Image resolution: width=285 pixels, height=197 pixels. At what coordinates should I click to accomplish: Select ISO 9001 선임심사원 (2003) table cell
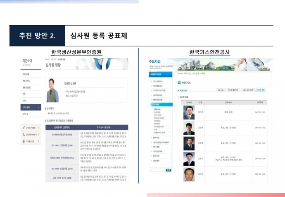click(x=62, y=135)
